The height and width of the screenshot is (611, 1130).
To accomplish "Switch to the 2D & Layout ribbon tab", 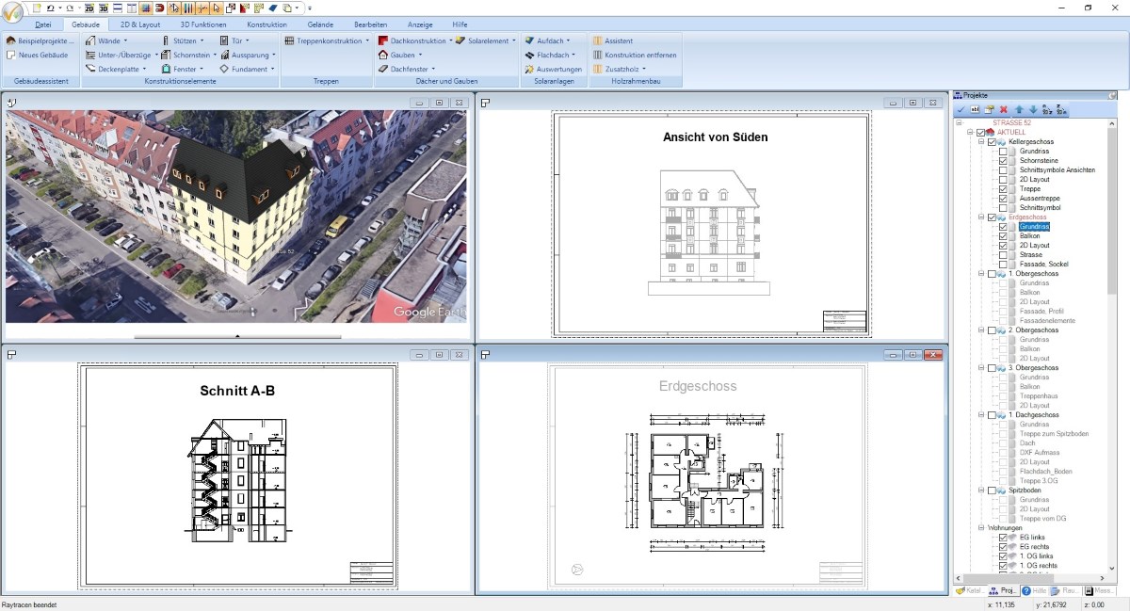I will point(140,24).
